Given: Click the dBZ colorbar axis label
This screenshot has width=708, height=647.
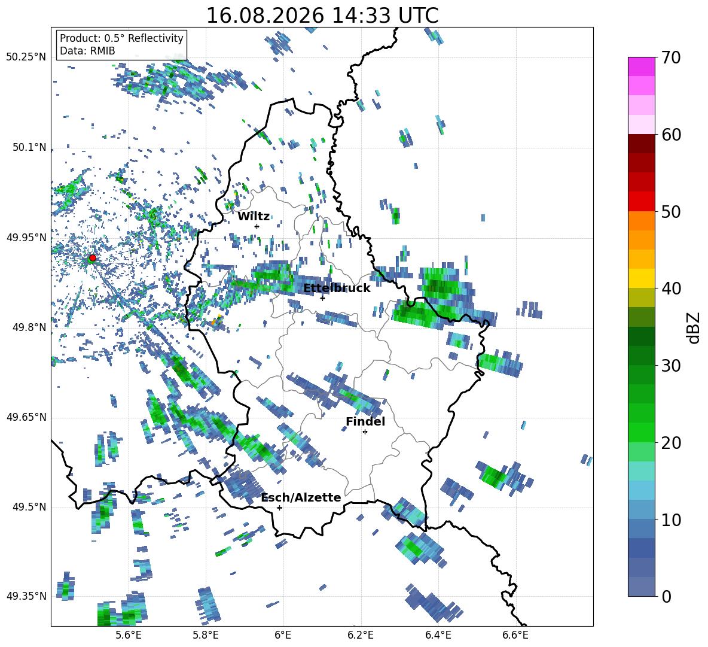Looking at the screenshot, I should pos(694,327).
